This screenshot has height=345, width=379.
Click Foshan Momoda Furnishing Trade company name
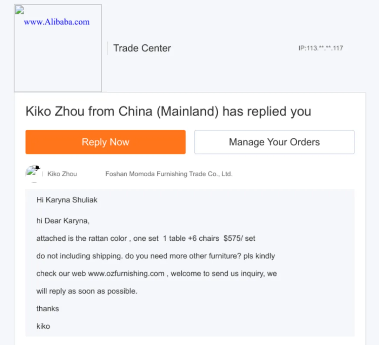tap(169, 174)
